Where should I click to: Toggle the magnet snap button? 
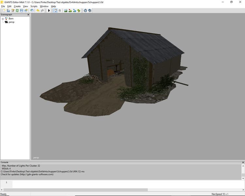click(x=59, y=11)
